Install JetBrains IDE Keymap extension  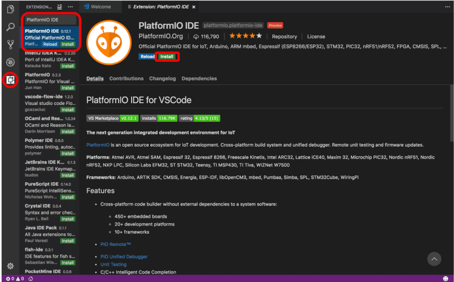(67, 175)
